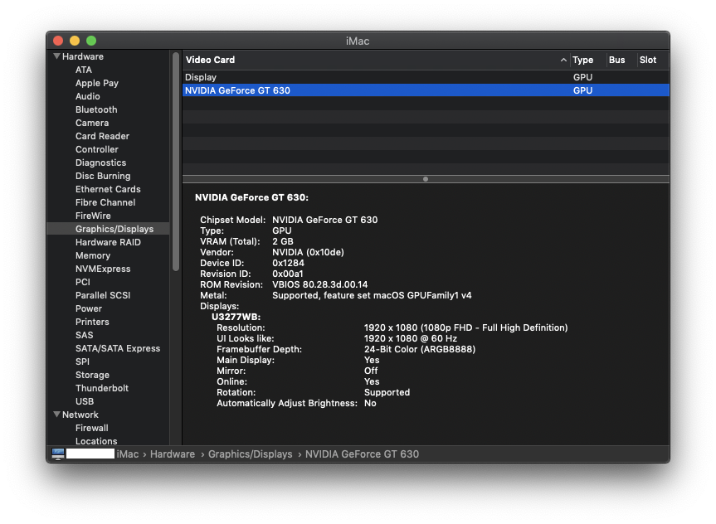Click NVIDIA GeForce GT 630 in path bar
The width and height of the screenshot is (716, 524).
coord(362,454)
